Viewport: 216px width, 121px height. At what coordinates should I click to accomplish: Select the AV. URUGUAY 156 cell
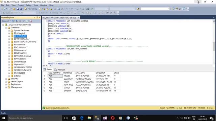coord(104,91)
